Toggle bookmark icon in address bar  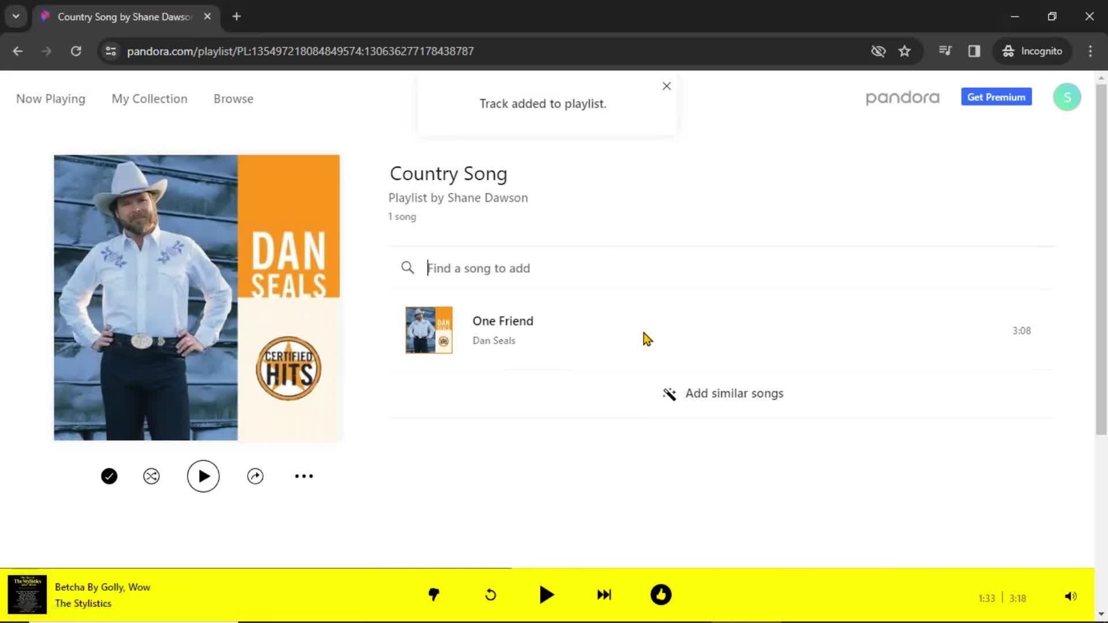[904, 51]
